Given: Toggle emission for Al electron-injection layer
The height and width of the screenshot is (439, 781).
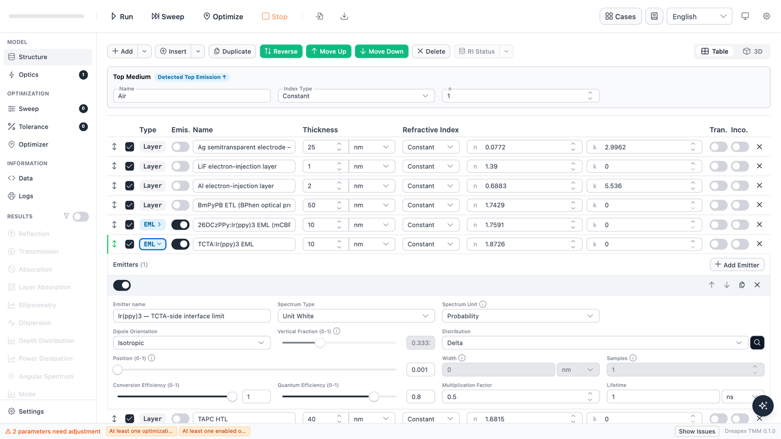Looking at the screenshot, I should [180, 186].
